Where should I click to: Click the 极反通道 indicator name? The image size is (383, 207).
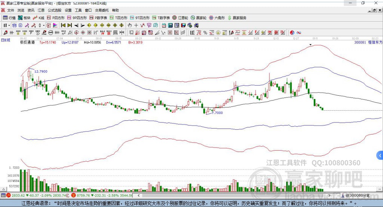(x=27, y=43)
